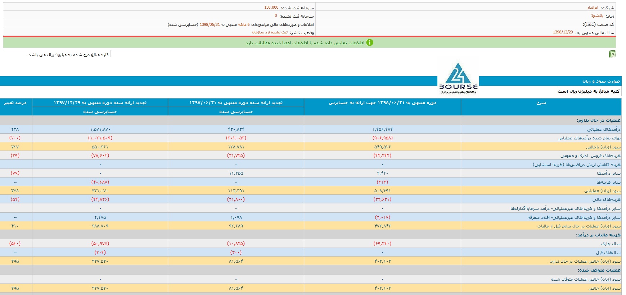Click the company name link ایراندار
This screenshot has height=295, width=626.
click(593, 8)
